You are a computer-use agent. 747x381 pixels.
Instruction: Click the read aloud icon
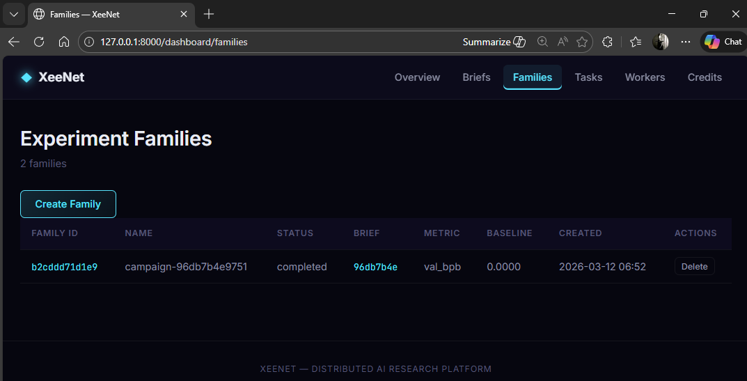coord(562,42)
